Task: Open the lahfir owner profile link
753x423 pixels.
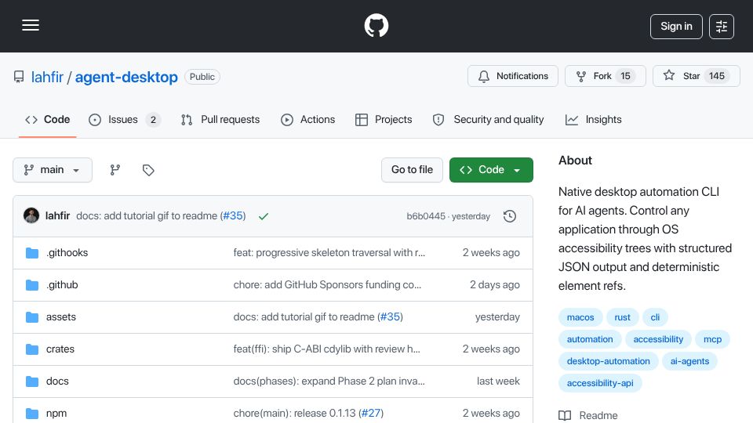Action: (x=47, y=78)
